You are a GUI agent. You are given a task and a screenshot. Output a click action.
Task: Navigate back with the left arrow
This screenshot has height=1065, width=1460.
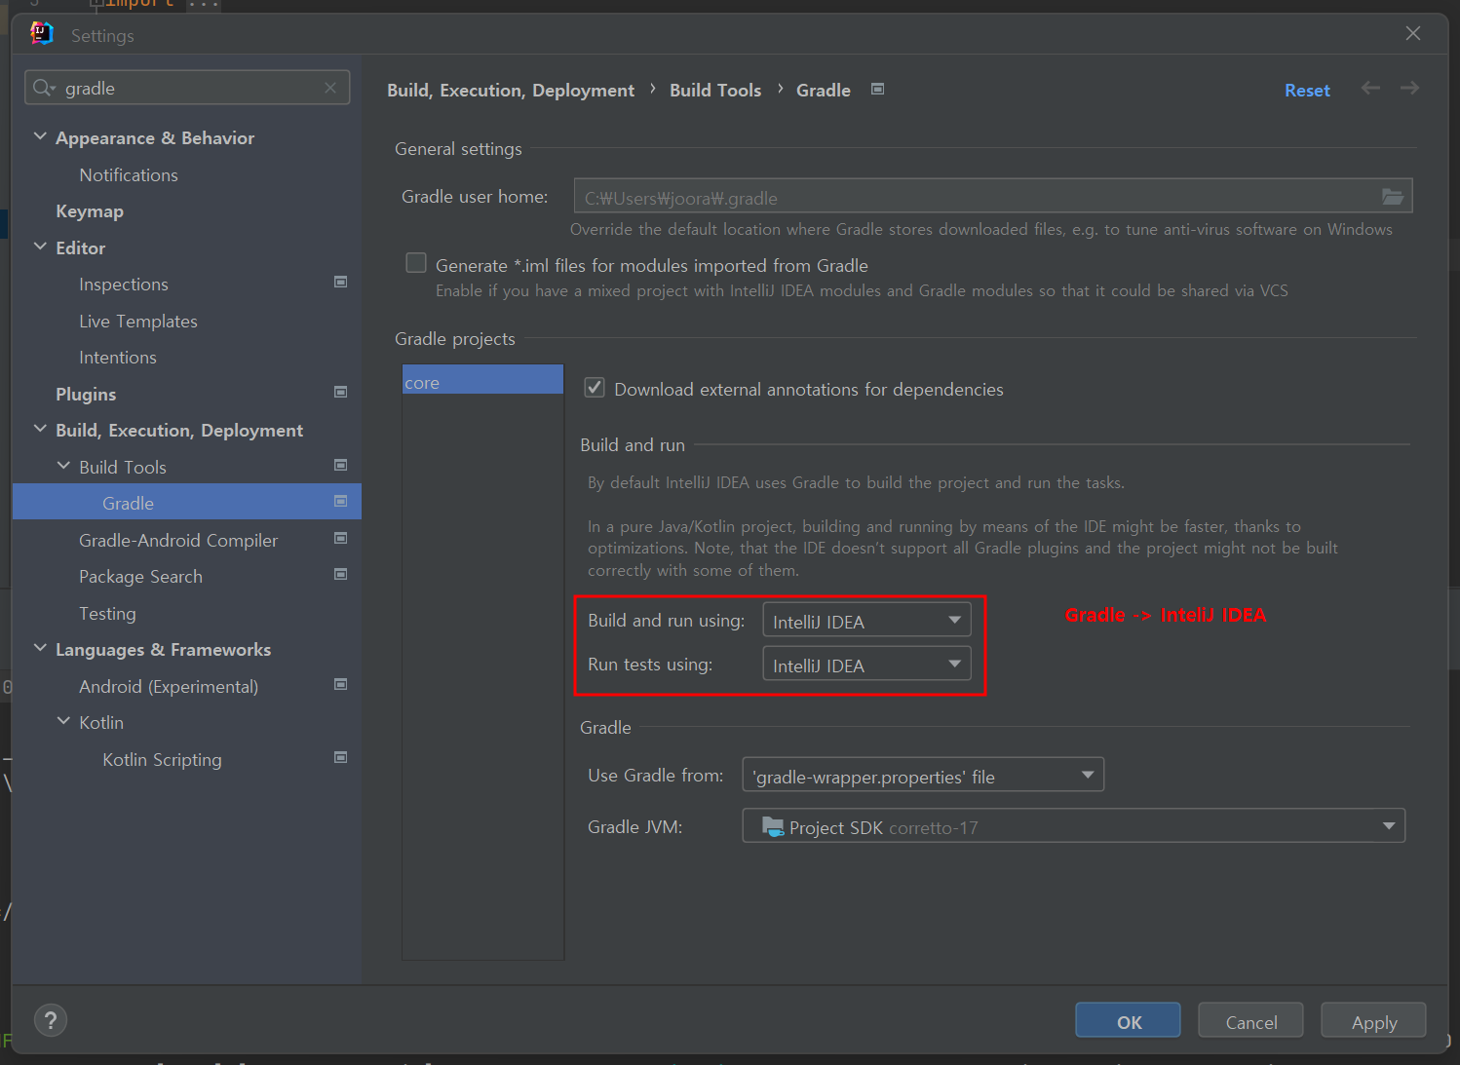pos(1370,88)
